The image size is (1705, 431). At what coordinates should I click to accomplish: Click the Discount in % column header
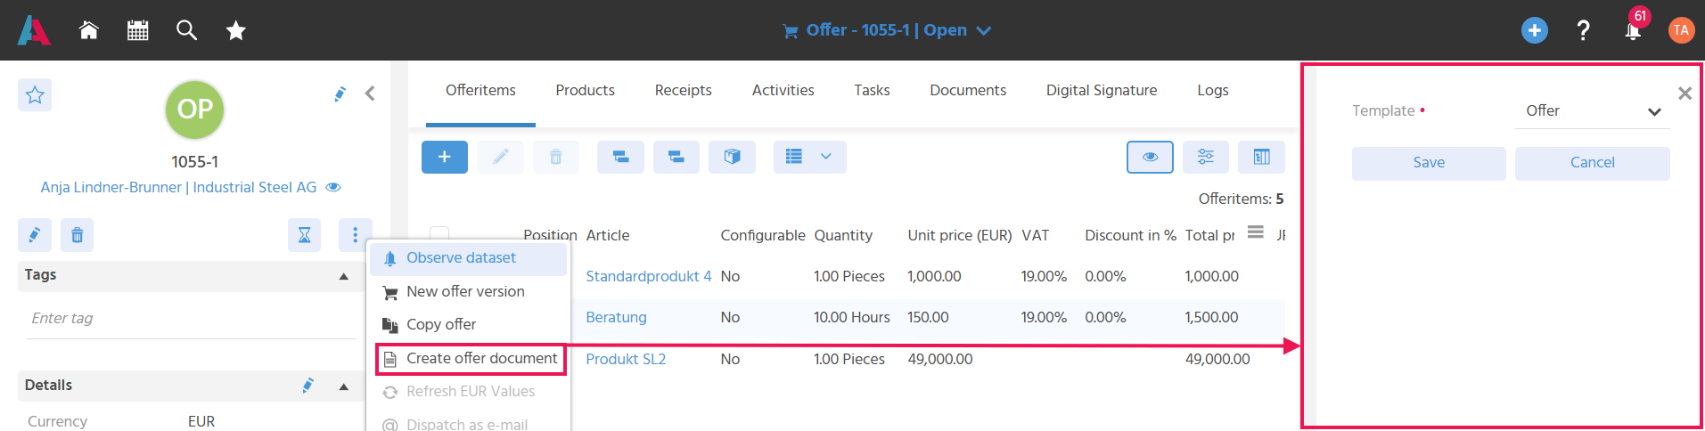(1130, 236)
